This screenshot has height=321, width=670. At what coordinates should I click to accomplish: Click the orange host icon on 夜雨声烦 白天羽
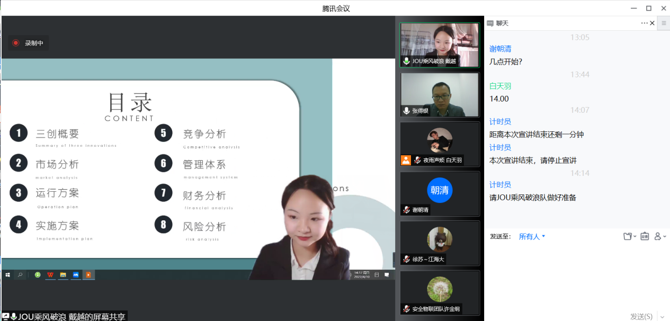(406, 160)
